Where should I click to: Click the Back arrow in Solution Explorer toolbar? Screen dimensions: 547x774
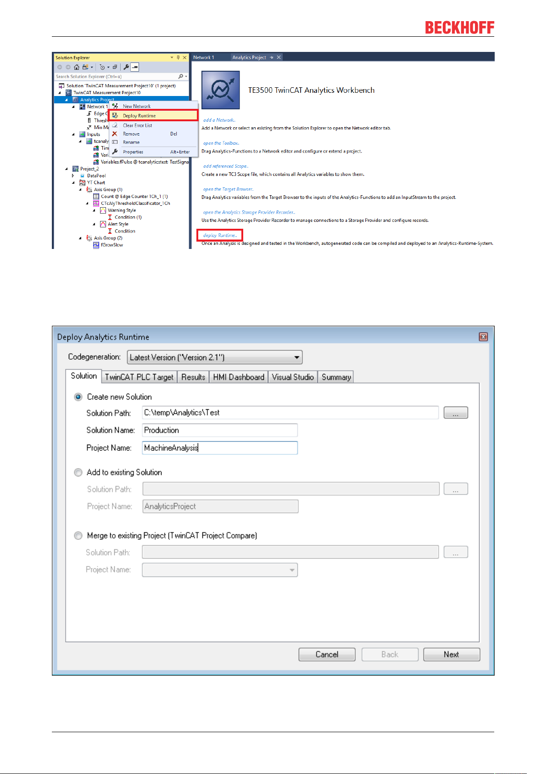60,67
